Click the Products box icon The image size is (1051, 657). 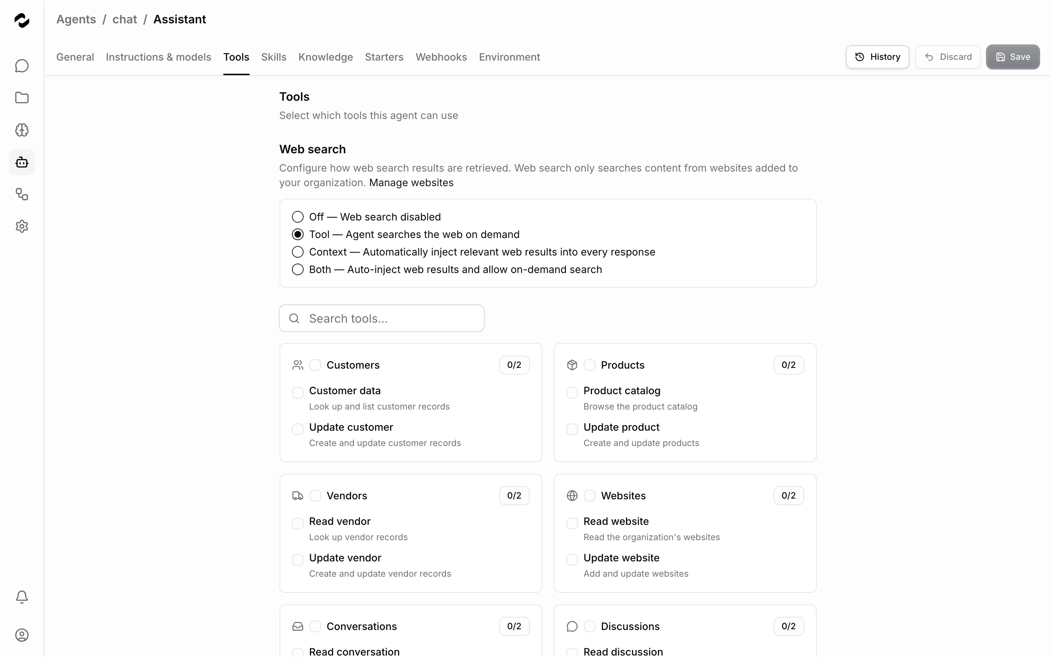572,365
